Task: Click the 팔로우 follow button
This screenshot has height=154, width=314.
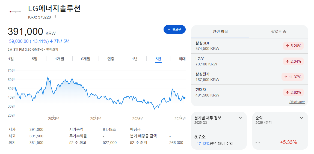Action: pyautogui.click(x=175, y=29)
